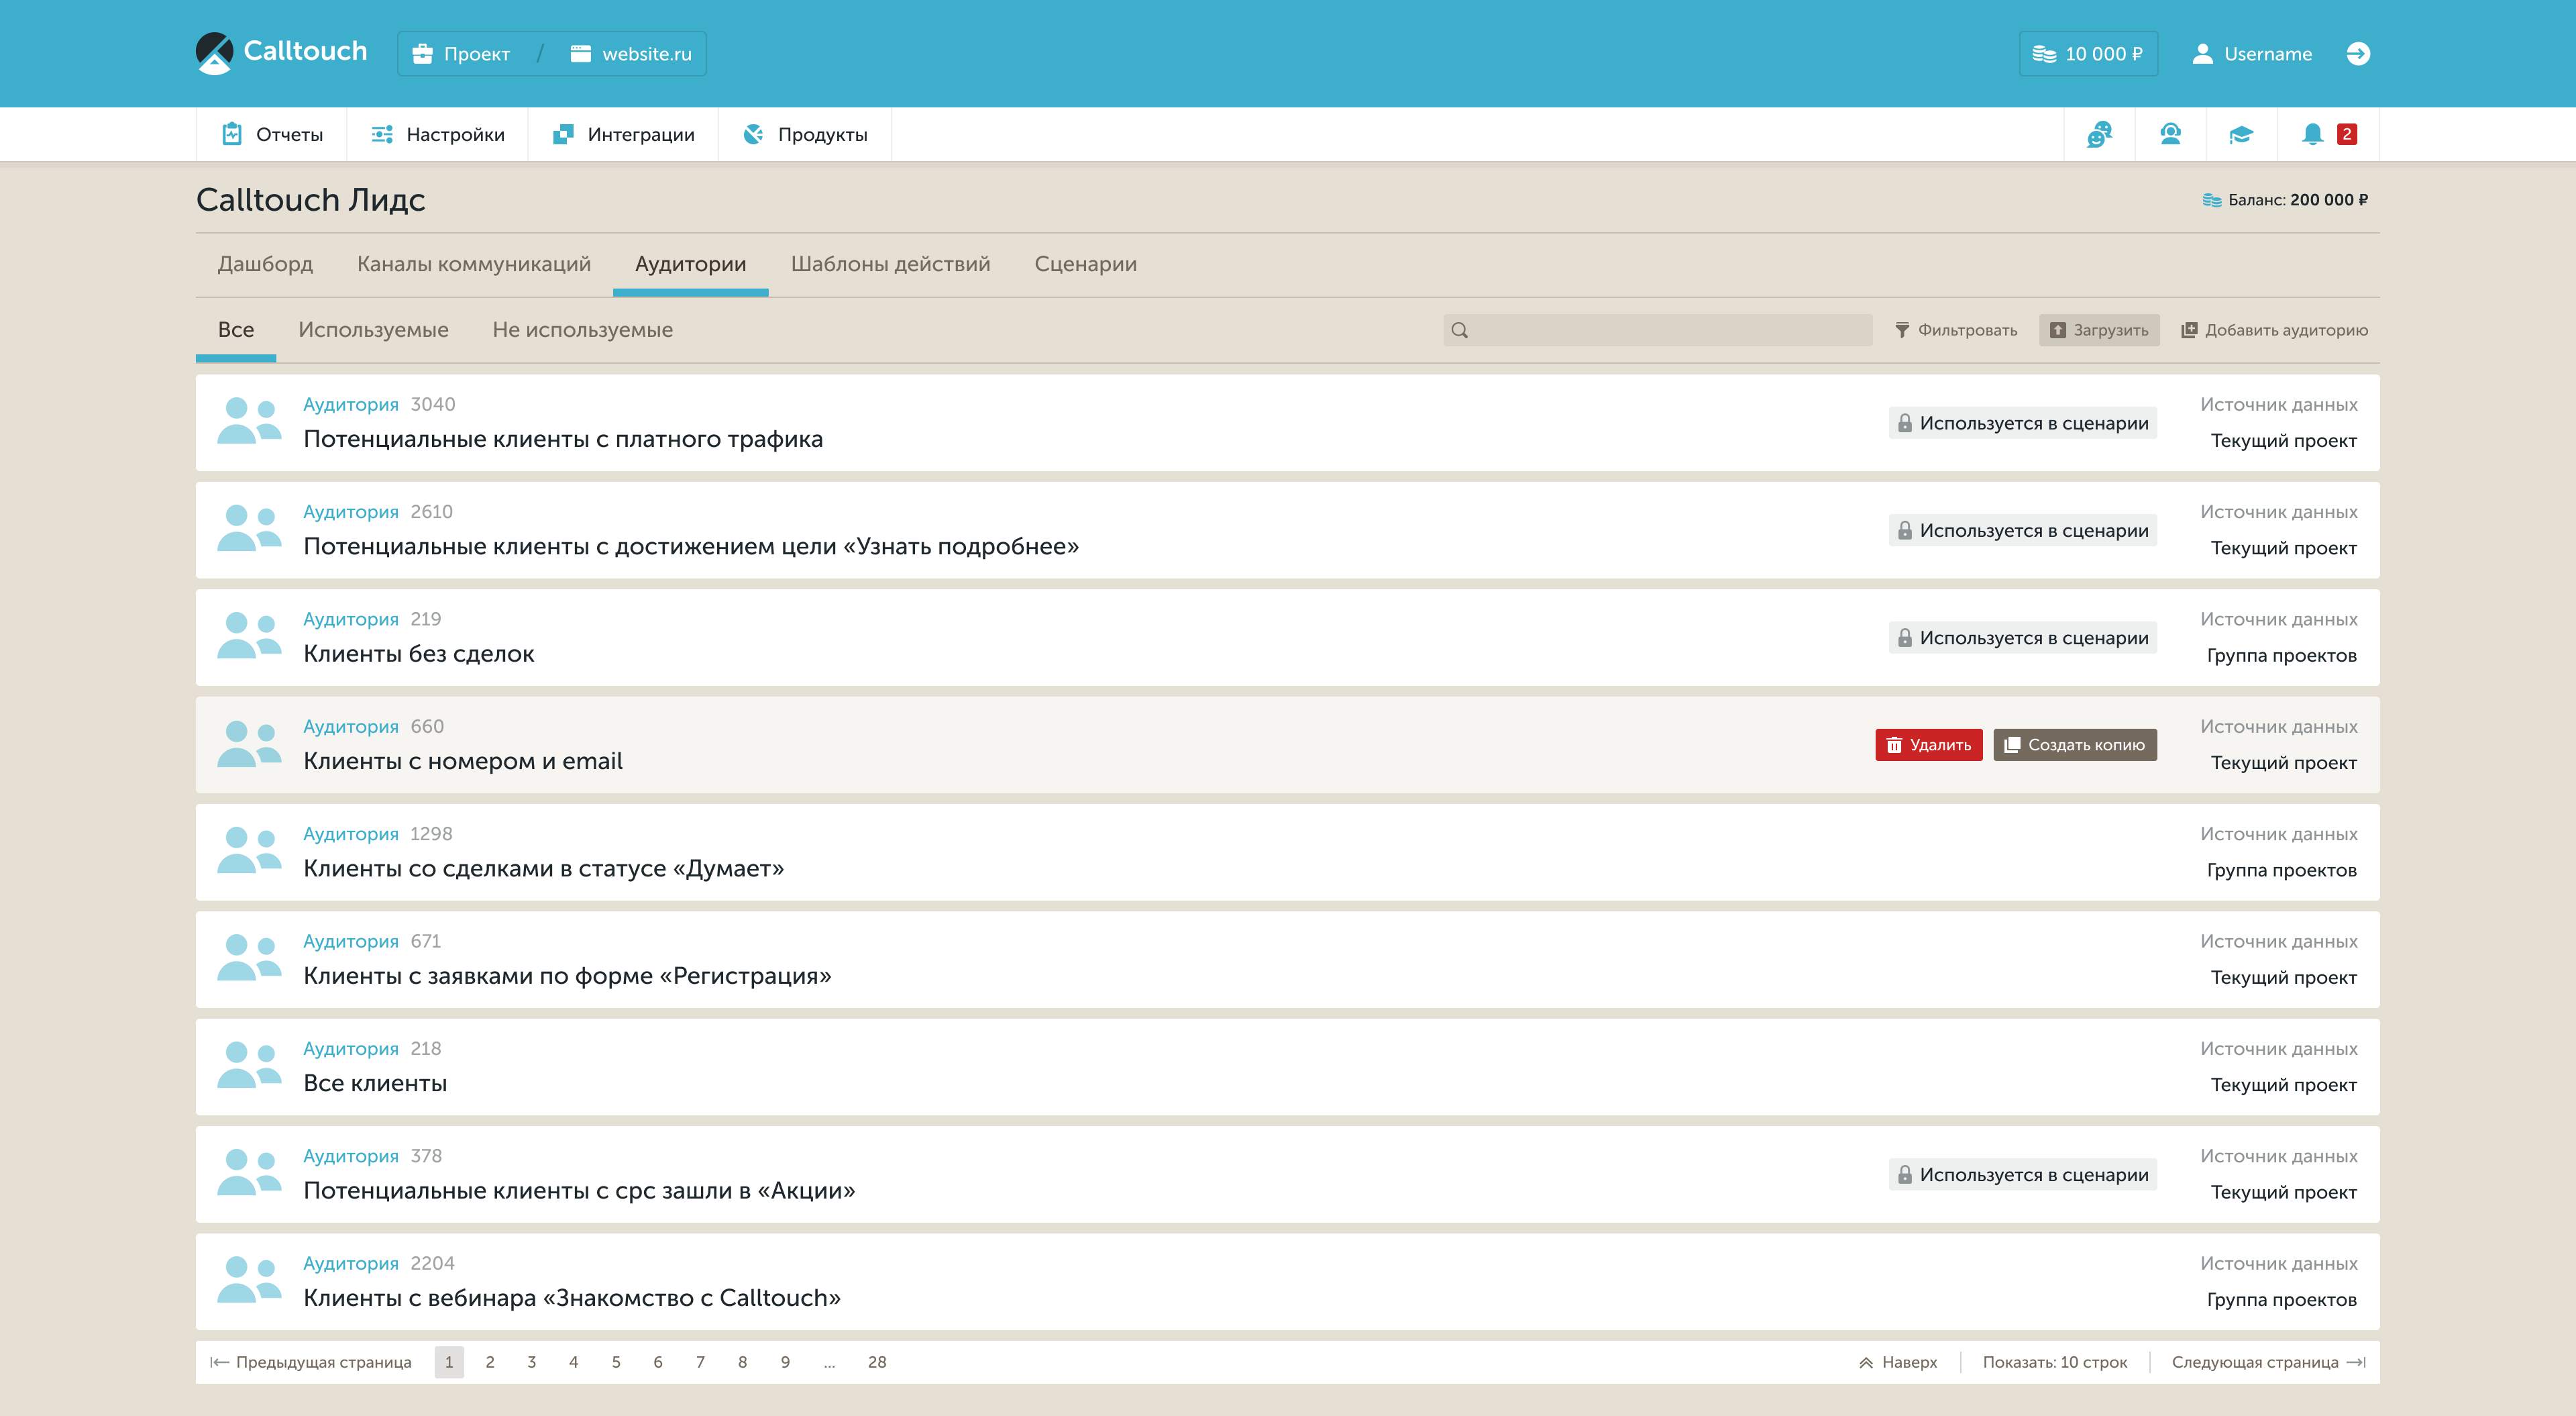Click the chat support bubbles icon
This screenshot has height=1416, width=2576.
click(2099, 134)
